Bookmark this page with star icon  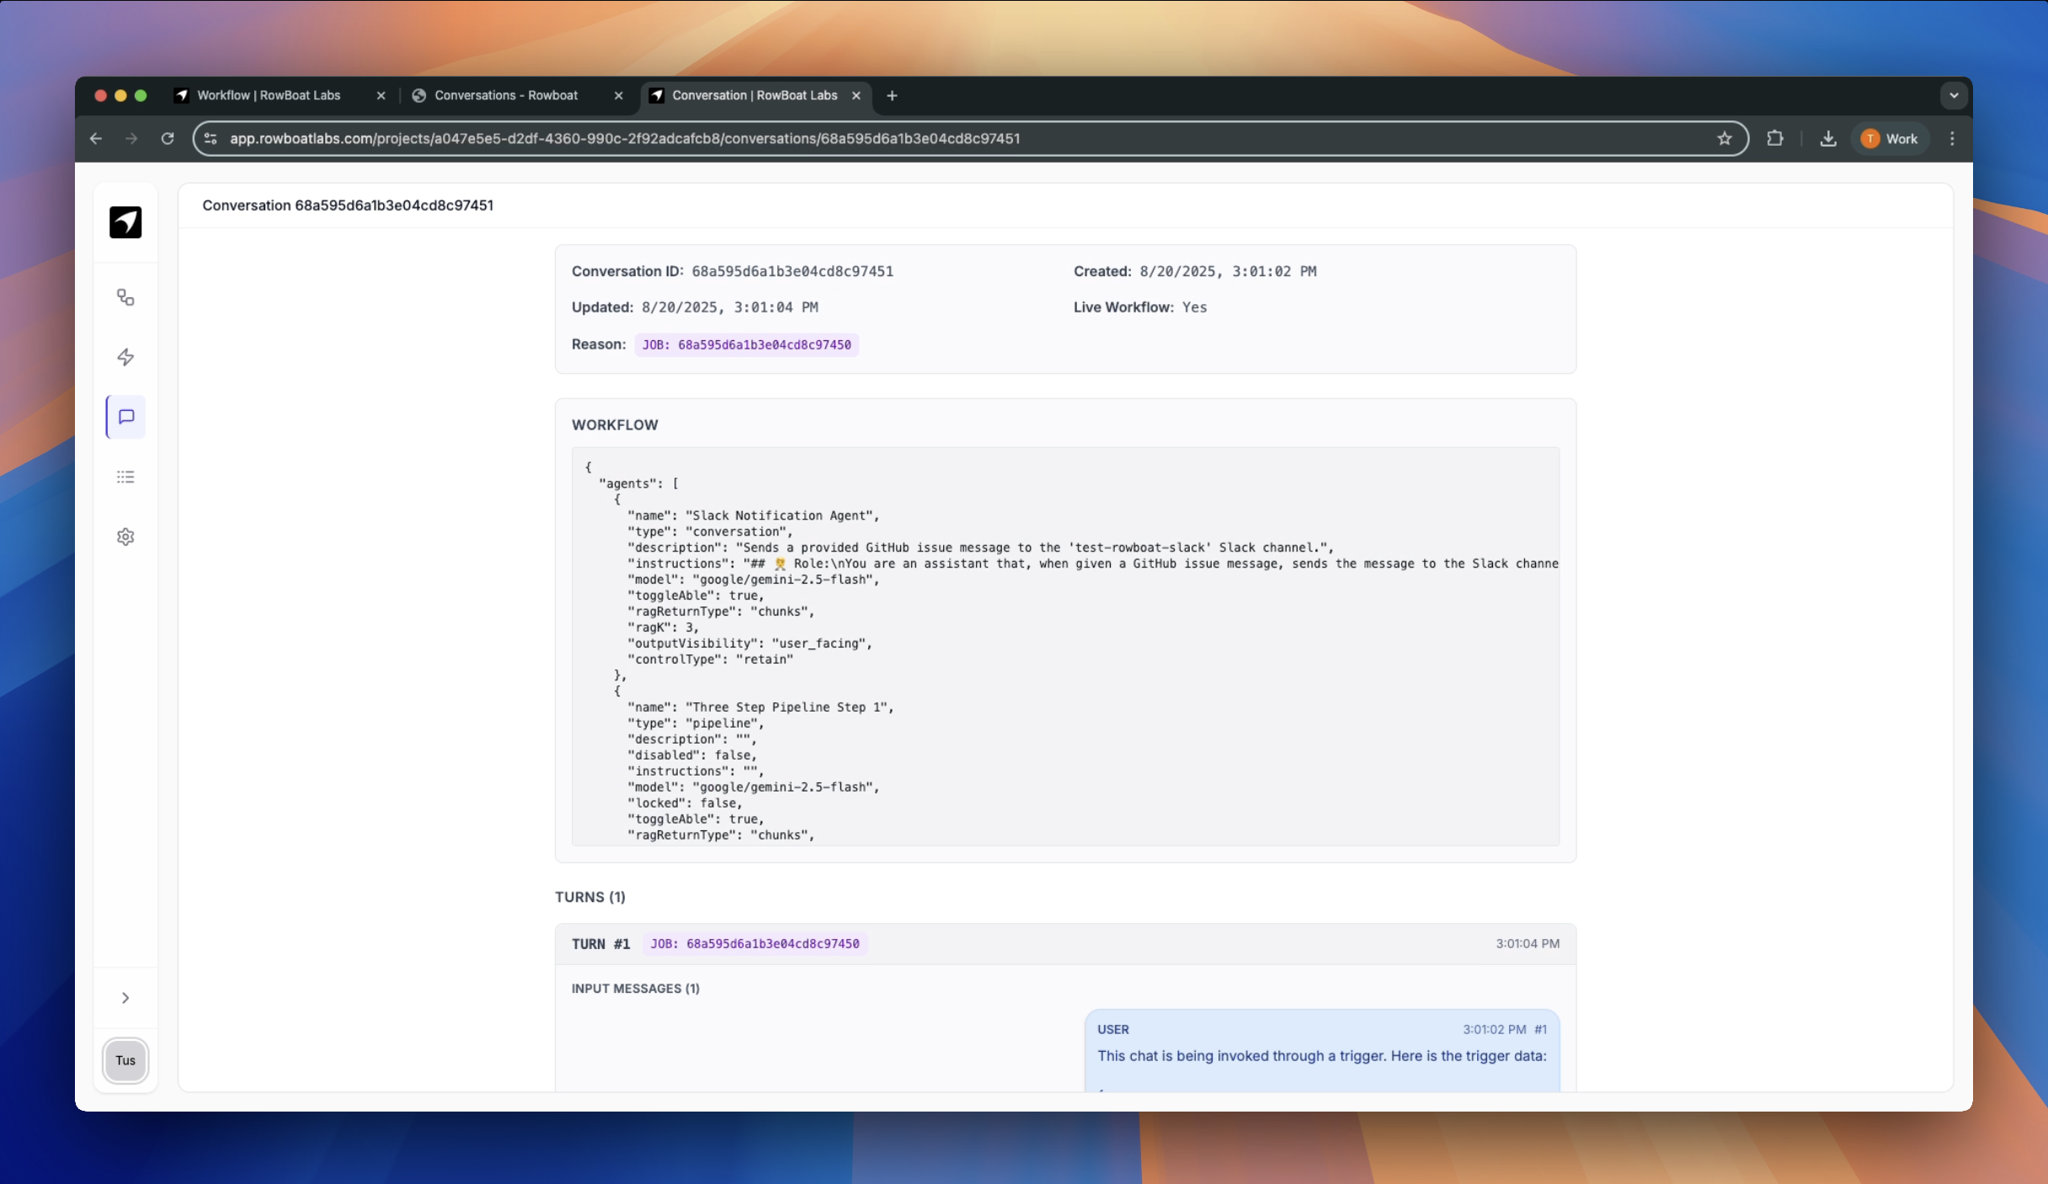coord(1724,139)
